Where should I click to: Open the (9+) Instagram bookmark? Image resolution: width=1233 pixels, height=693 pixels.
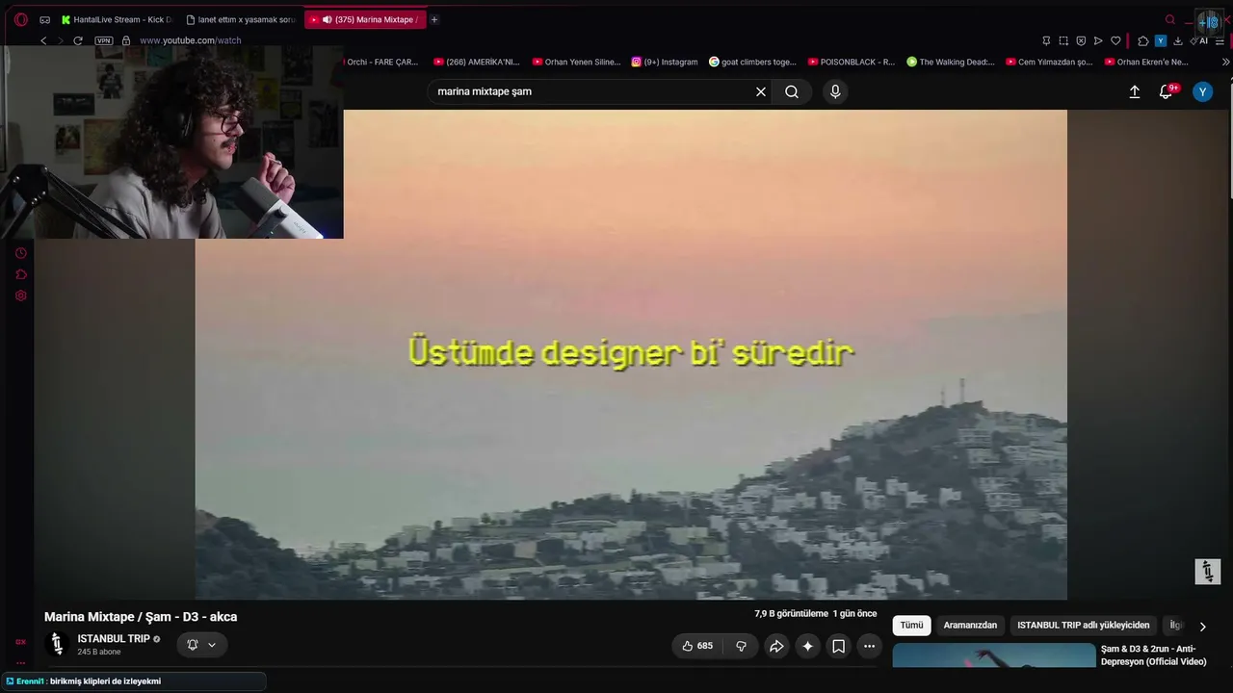coord(665,62)
